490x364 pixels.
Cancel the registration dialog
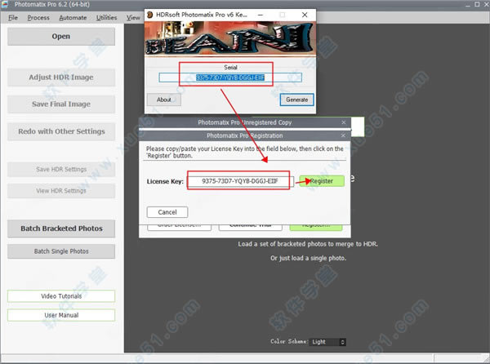coord(167,212)
